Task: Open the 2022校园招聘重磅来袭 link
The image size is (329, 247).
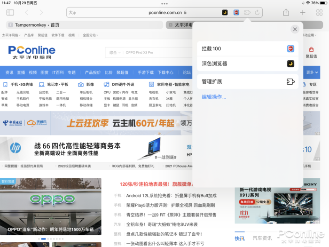Action: [74, 166]
